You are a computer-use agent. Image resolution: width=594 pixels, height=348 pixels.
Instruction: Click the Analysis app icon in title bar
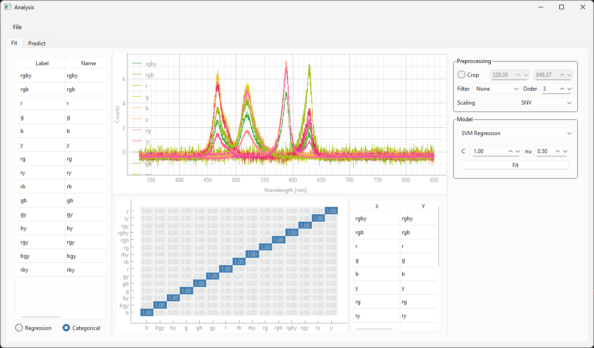[x=8, y=7]
